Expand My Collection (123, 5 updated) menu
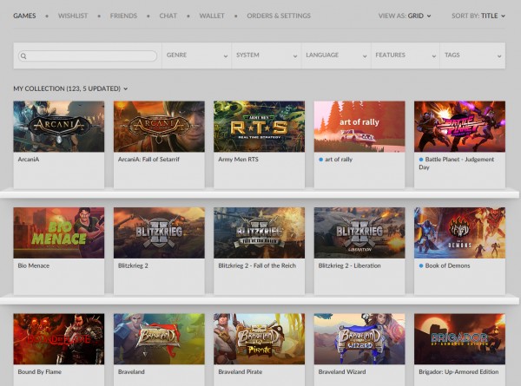The width and height of the screenshot is (521, 386). click(70, 88)
